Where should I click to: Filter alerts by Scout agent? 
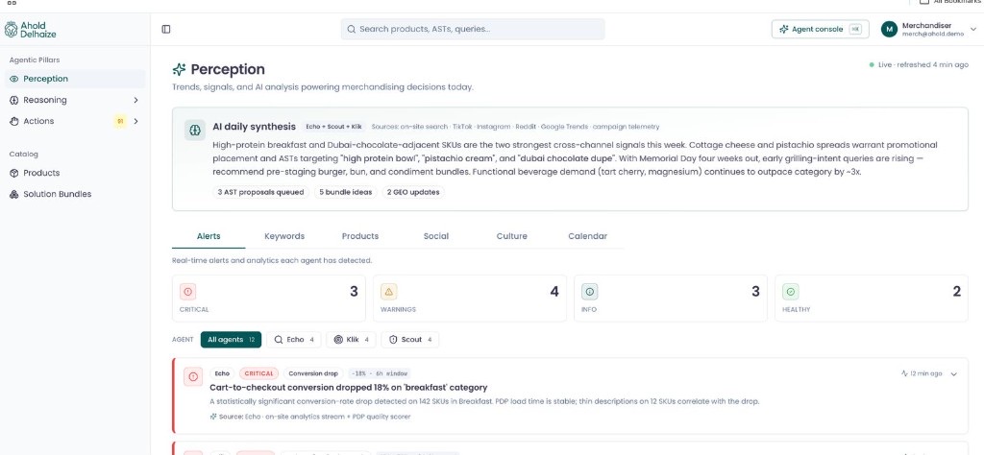[409, 340]
